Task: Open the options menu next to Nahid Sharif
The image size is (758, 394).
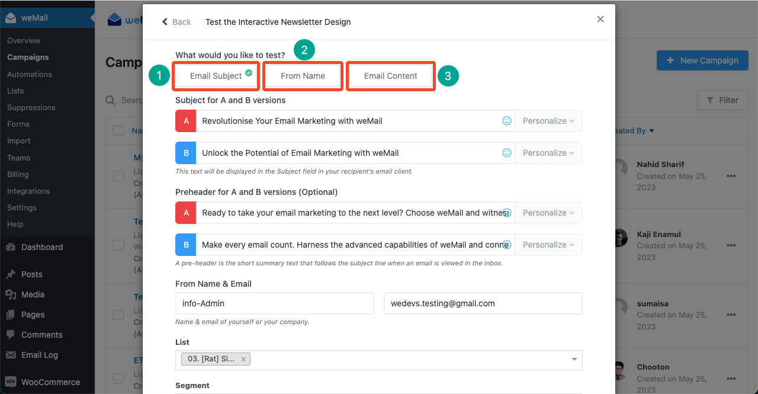Action: (730, 175)
